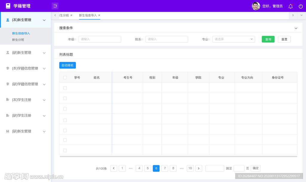306x182 pixels.
Task: Go to next page arrow in pagination
Action: pos(199,168)
